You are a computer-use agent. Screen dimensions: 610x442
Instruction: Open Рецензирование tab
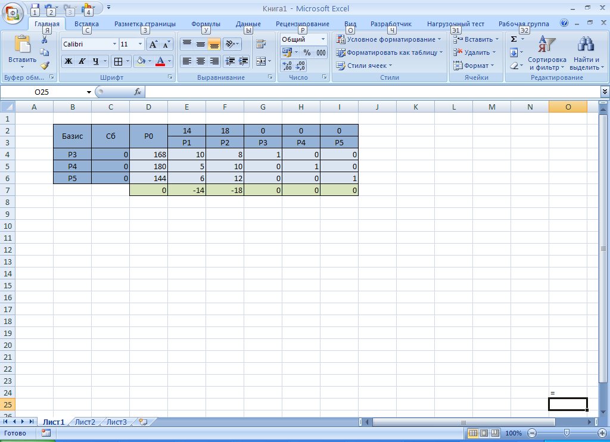click(302, 24)
